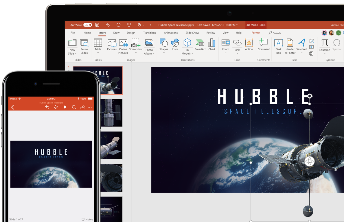Tap the Notes button on iPhone

[x=87, y=219]
